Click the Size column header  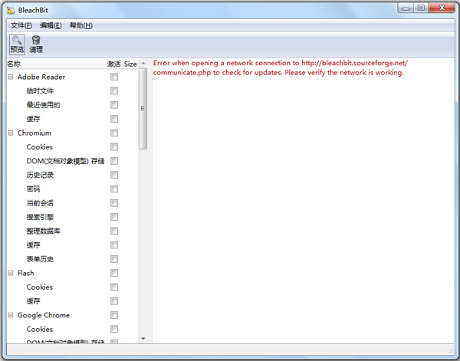130,64
